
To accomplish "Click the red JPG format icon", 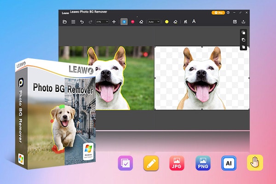I will click(177, 163).
